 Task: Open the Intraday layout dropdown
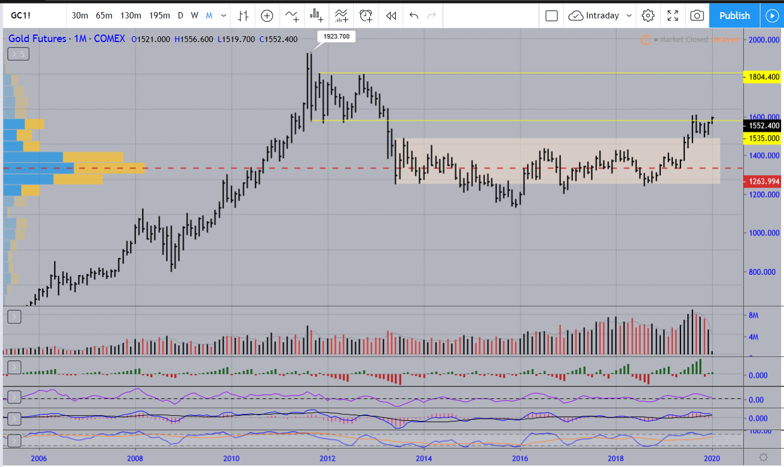601,16
